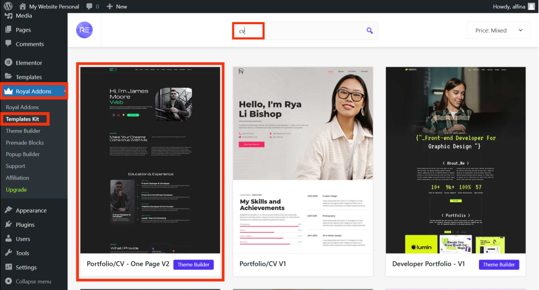
Task: Select Theme Builder in Royal Addons submenu
Action: pyautogui.click(x=23, y=131)
